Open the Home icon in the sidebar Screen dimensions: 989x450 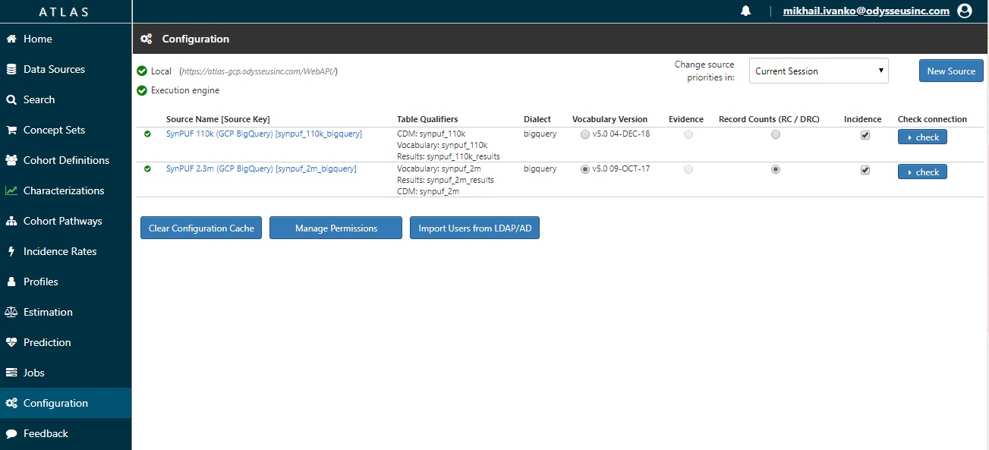pos(11,39)
